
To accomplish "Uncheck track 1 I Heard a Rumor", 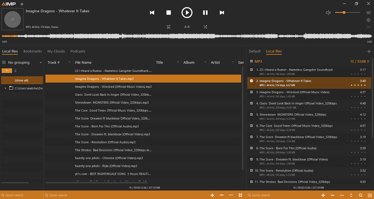I will (252, 70).
